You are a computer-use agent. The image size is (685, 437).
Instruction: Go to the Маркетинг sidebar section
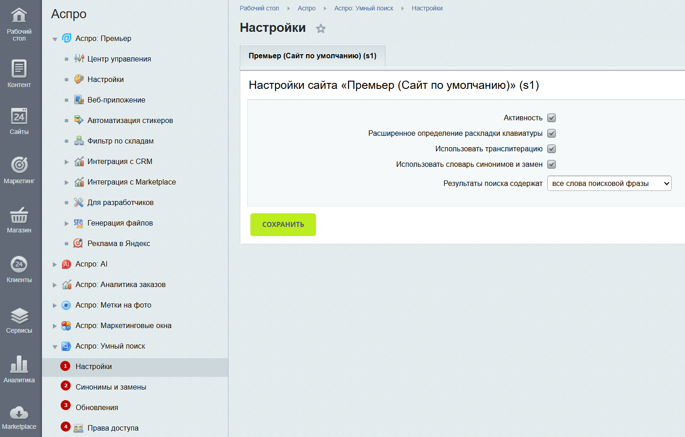point(19,170)
